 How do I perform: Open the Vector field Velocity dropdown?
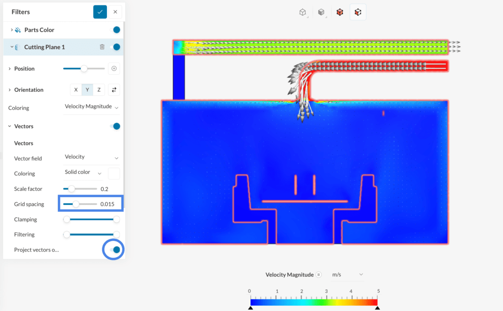coord(92,157)
